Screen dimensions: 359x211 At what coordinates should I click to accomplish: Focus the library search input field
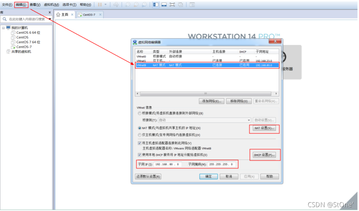(x=27, y=19)
